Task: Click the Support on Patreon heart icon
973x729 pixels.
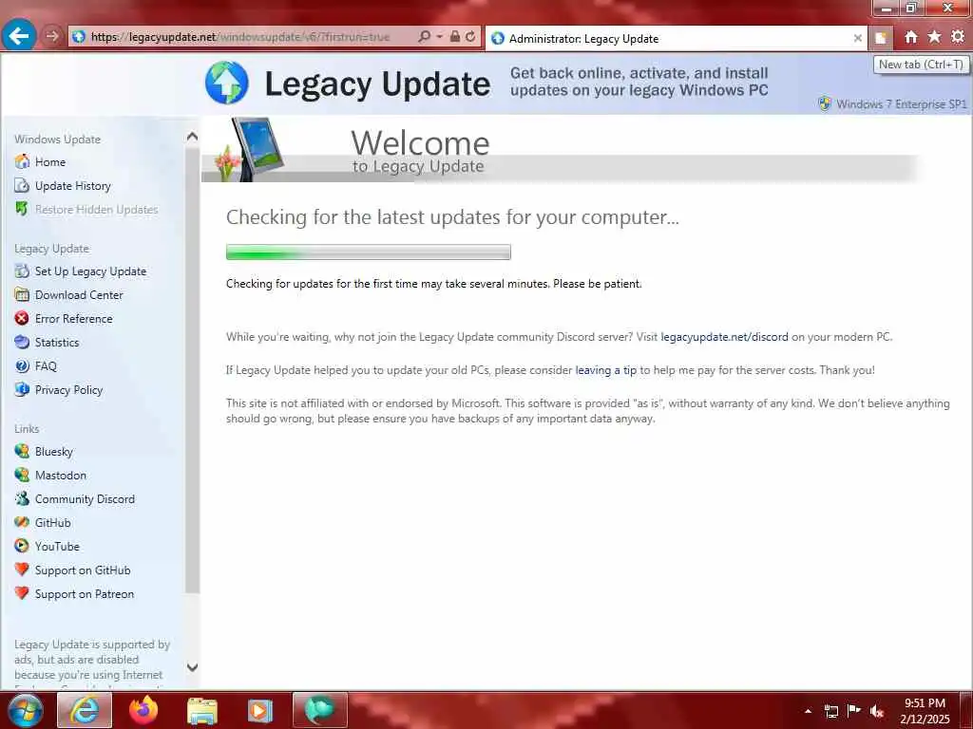Action: pyautogui.click(x=22, y=593)
